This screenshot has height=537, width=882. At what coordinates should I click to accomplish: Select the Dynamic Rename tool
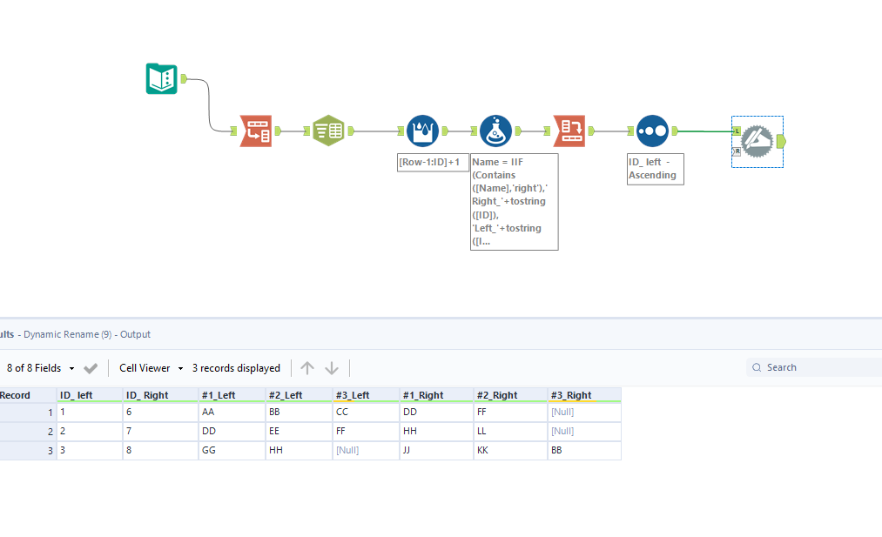tap(757, 141)
